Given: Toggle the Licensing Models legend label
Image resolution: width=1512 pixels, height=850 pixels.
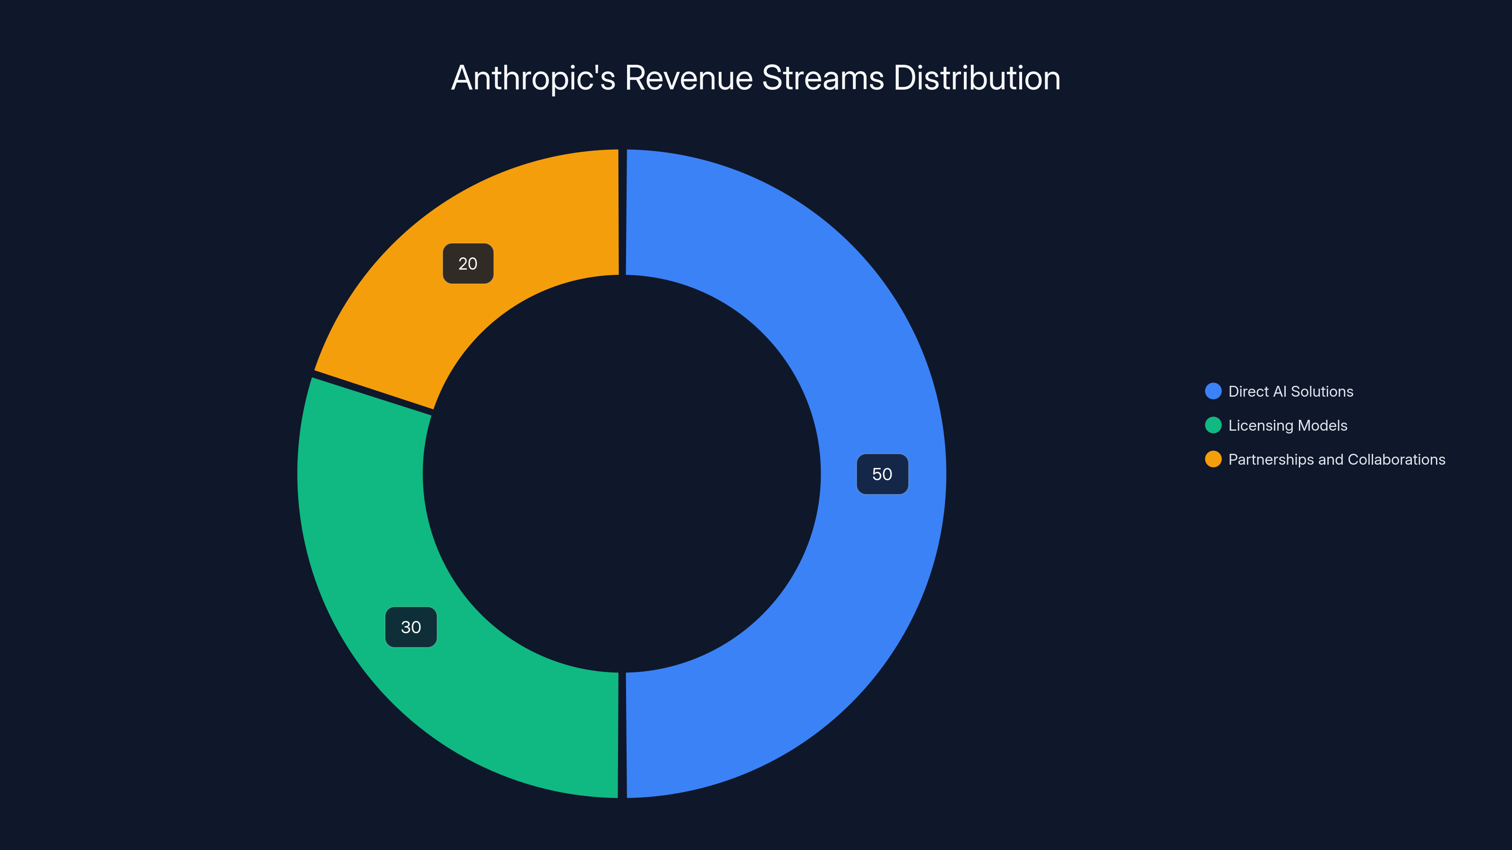Looking at the screenshot, I should pyautogui.click(x=1288, y=425).
